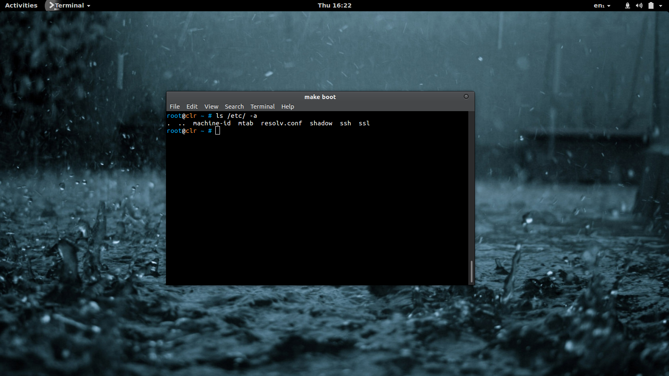This screenshot has height=376, width=669.
Task: Open the File menu in terminal
Action: point(175,107)
